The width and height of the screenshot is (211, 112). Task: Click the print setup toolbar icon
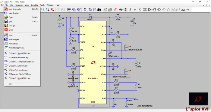coord(105,10)
